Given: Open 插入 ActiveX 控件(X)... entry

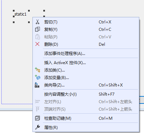Looking at the screenshot, I should tap(86, 62).
